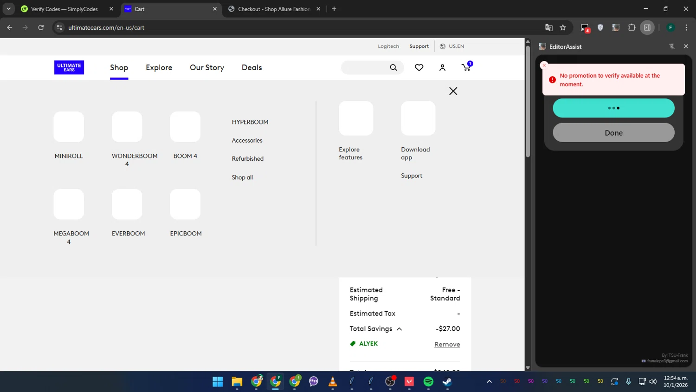Click the search magnifier icon

tap(393, 68)
